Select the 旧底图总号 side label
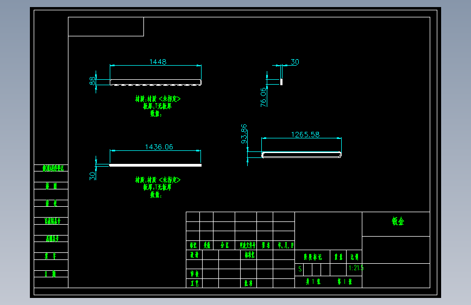Screen dimensions: 471x305 (52, 221)
